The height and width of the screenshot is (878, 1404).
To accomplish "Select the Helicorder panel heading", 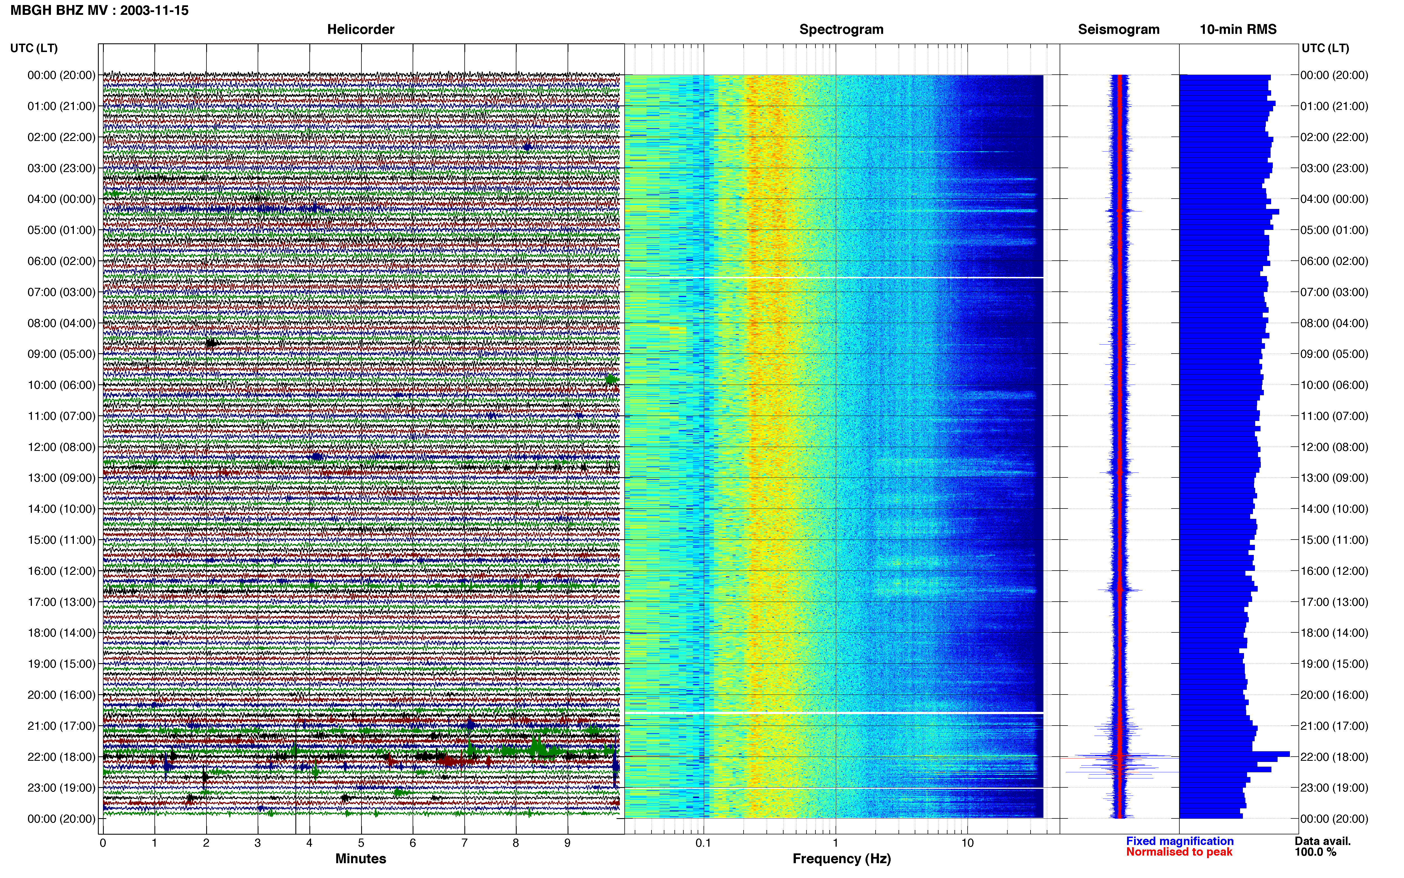I will pyautogui.click(x=361, y=30).
